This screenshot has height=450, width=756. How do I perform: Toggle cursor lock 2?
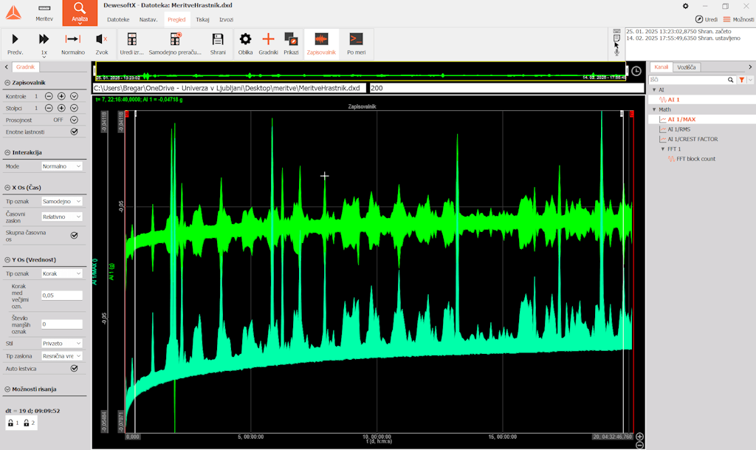pos(29,423)
